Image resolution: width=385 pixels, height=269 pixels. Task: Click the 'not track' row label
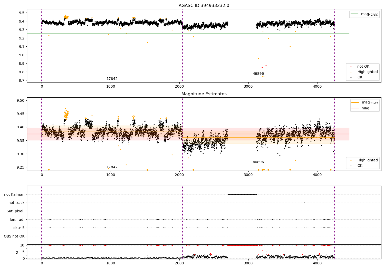pyautogui.click(x=16, y=203)
